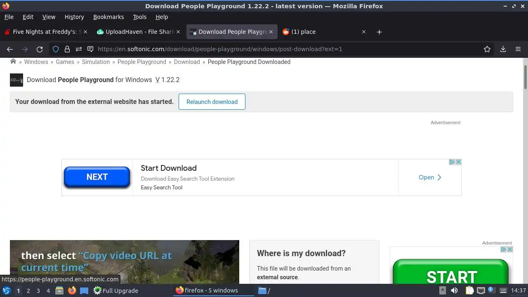528x297 pixels.
Task: Go to Simulation breadcrumb link
Action: coord(96,62)
